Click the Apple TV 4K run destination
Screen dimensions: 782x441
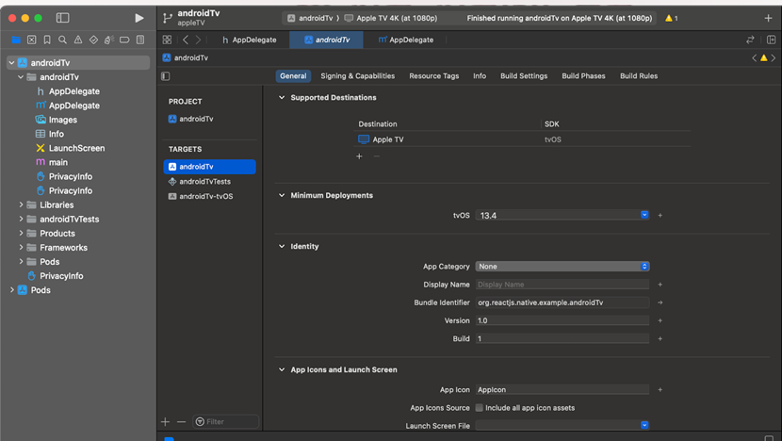390,18
